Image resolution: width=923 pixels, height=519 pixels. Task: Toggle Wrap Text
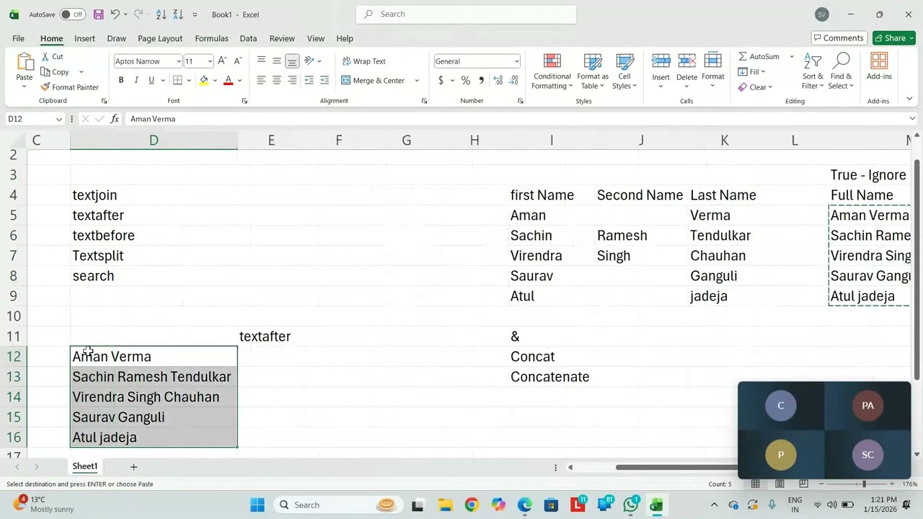coord(364,61)
